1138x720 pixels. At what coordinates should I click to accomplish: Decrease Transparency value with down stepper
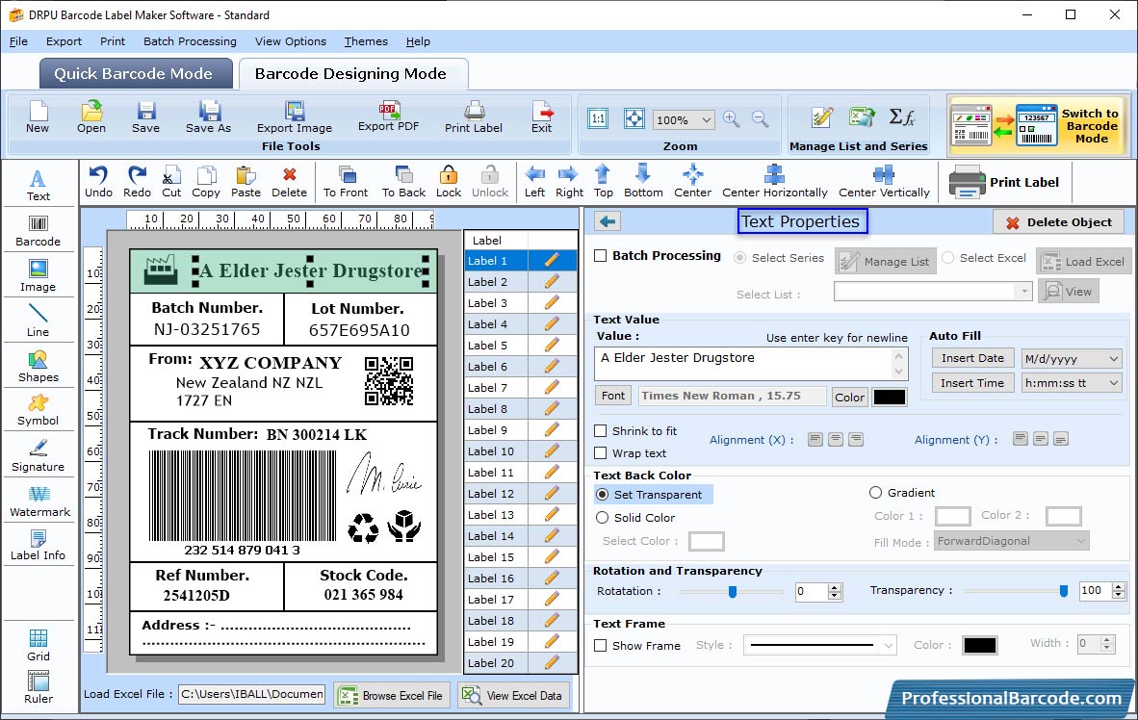pyautogui.click(x=1119, y=596)
